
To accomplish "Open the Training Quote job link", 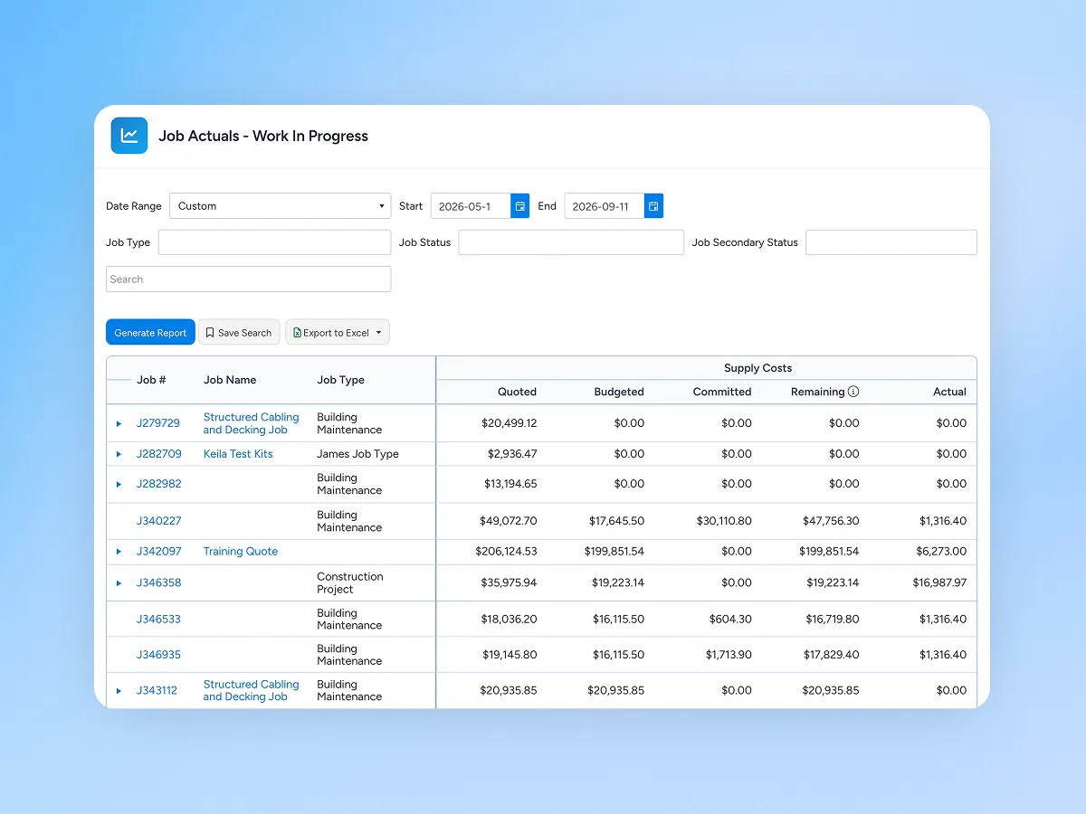I will pos(241,552).
